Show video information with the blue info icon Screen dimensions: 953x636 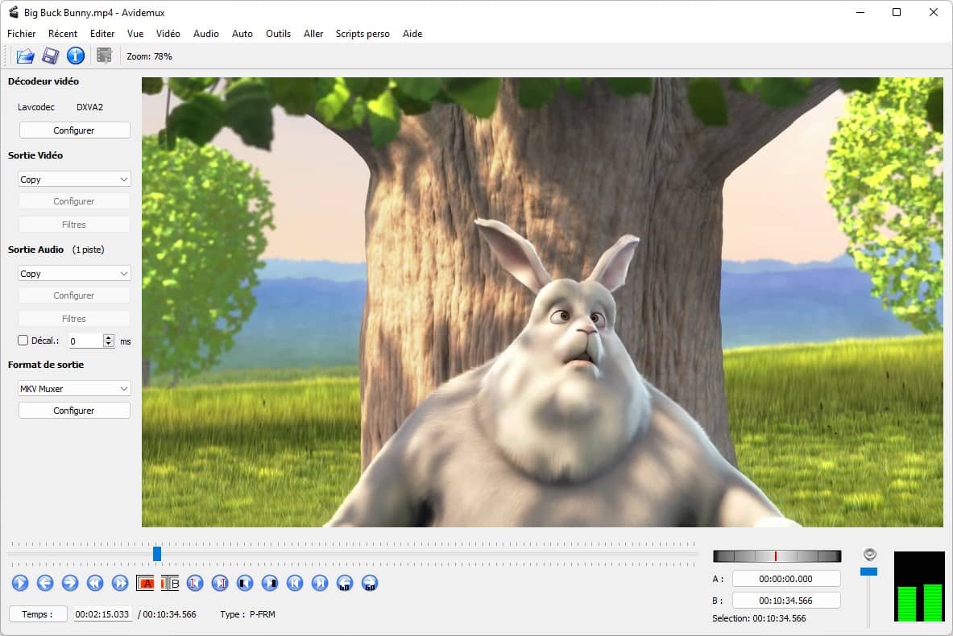click(x=76, y=56)
